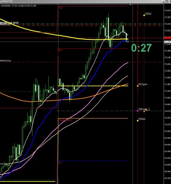Click the magenta WPivot marker dot
This screenshot has height=184, width=171.
(138, 111)
